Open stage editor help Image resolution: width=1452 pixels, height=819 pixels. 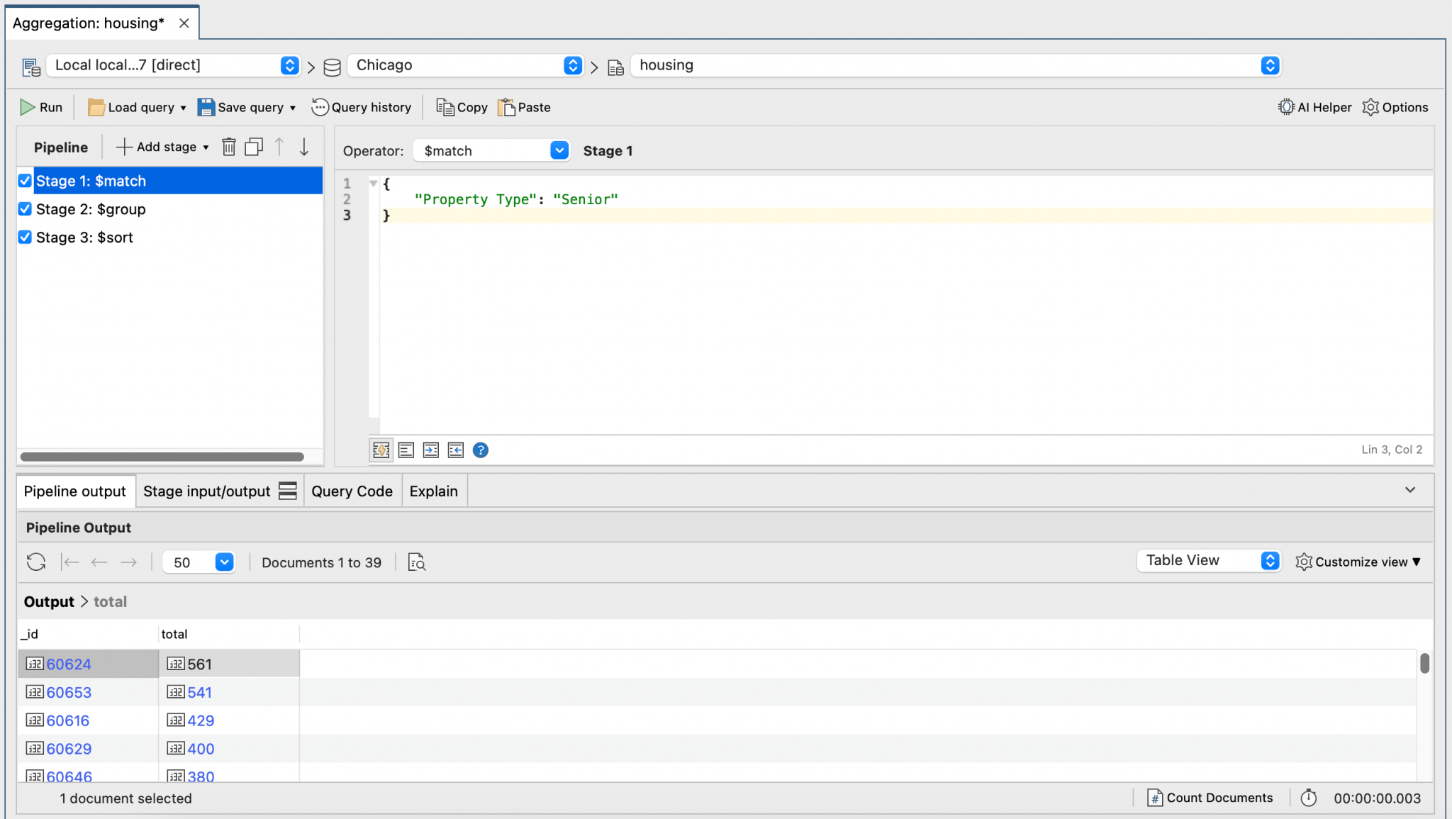tap(480, 450)
